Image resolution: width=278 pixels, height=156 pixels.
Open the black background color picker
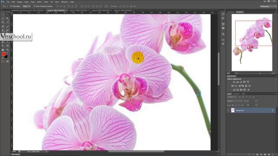pyautogui.click(x=6, y=57)
